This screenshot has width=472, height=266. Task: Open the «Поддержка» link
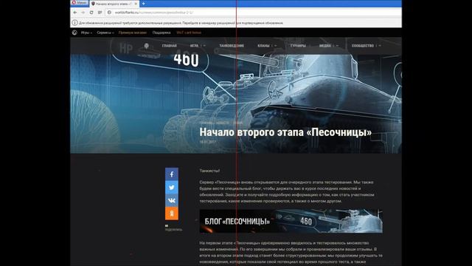(162, 33)
